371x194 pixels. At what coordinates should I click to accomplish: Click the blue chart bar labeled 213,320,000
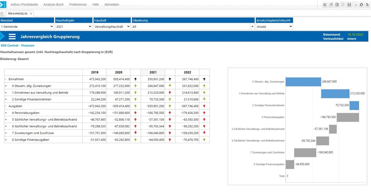coord(335,94)
